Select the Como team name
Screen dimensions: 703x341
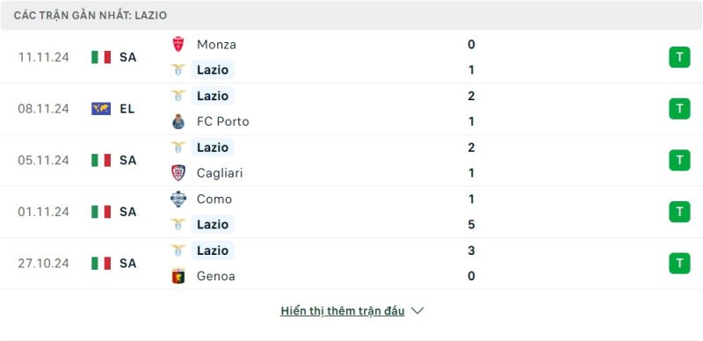coord(214,199)
